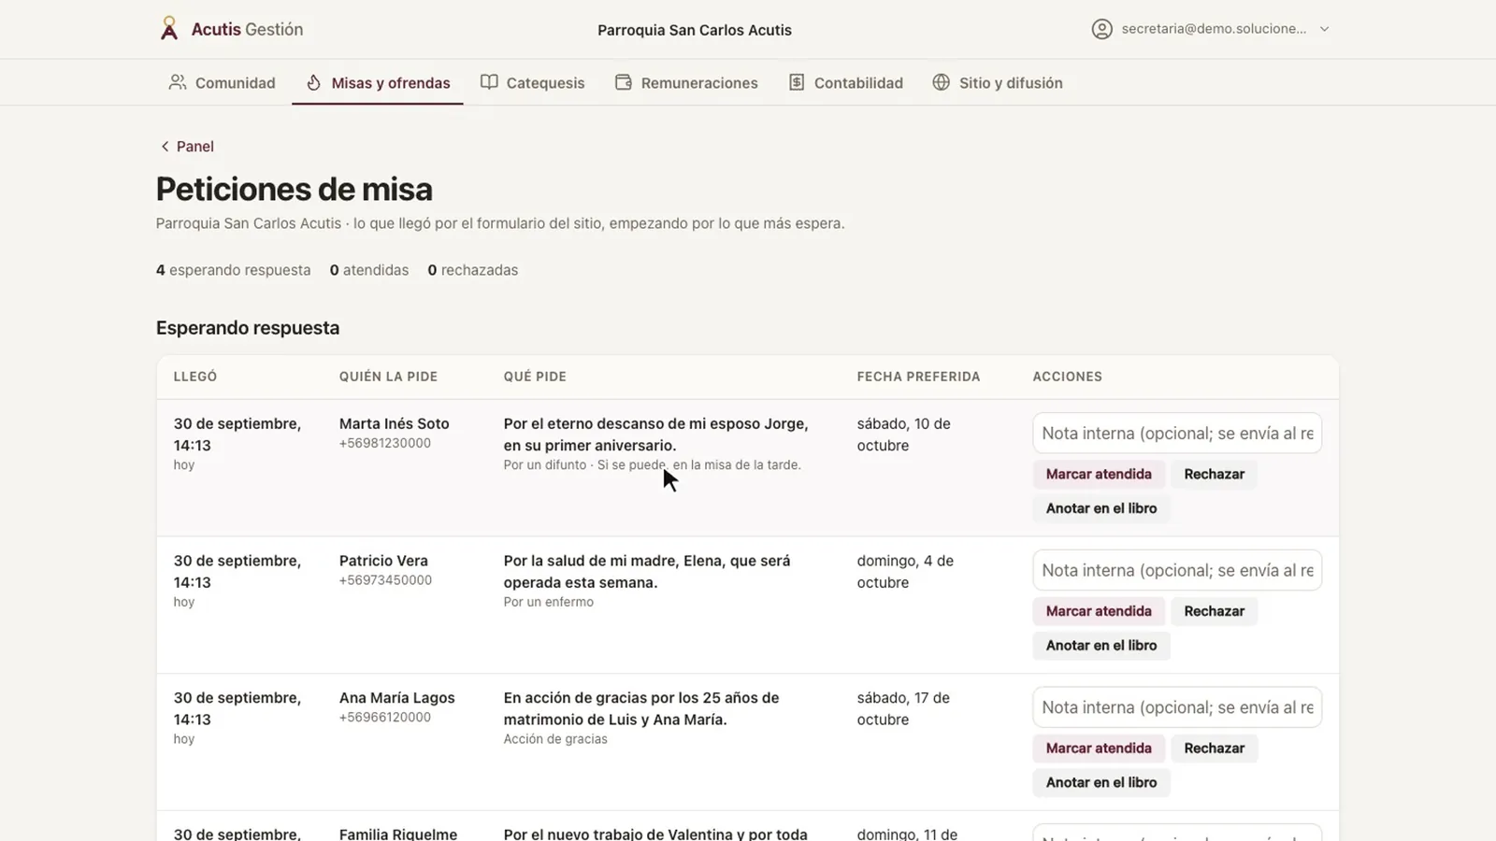This screenshot has height=841, width=1496.
Task: Click the FECHA PREFERIDA column header
Action: point(919,377)
